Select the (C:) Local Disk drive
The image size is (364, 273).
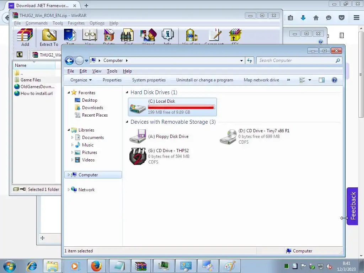pos(172,107)
